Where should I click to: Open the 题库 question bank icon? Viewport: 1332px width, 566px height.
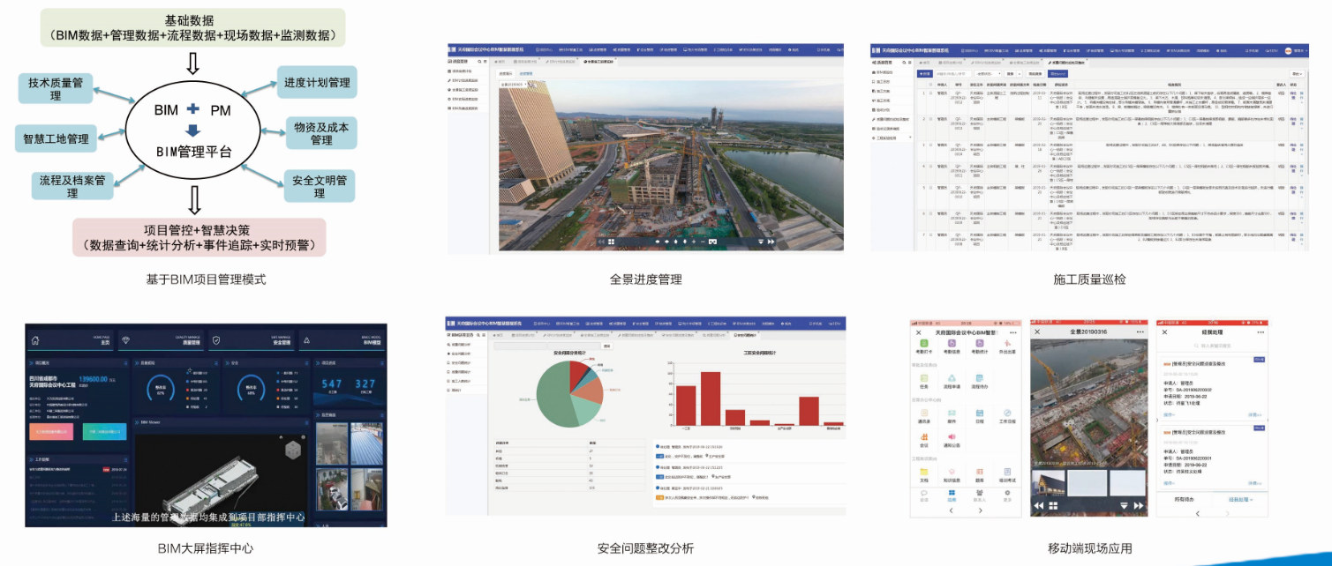pyautogui.click(x=979, y=473)
